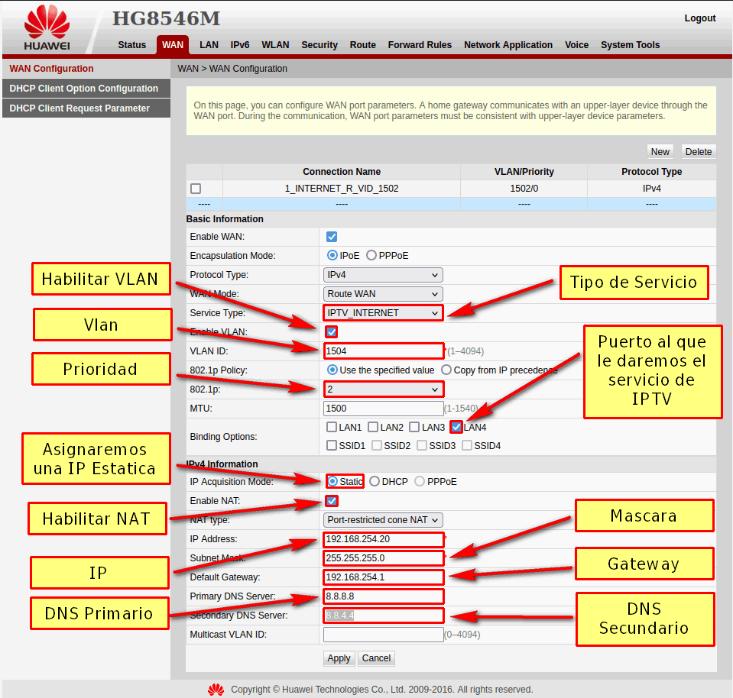Select PPPoE IP acquisition mode
The image size is (733, 698).
pyautogui.click(x=420, y=482)
